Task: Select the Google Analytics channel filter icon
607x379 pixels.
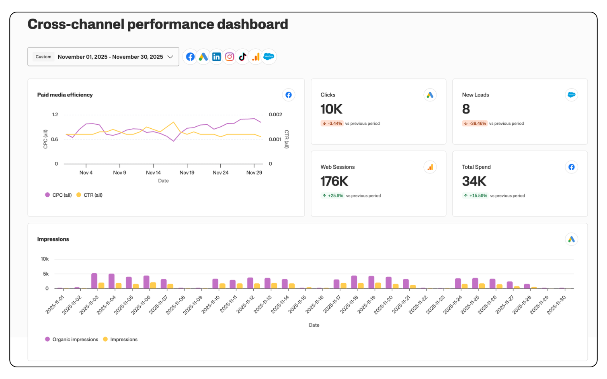Action: click(256, 57)
